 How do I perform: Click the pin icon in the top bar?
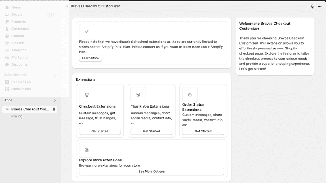312,6
